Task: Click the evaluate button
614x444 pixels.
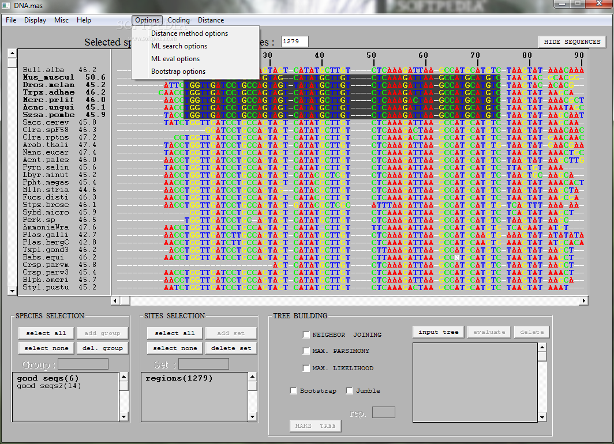Action: [x=489, y=332]
